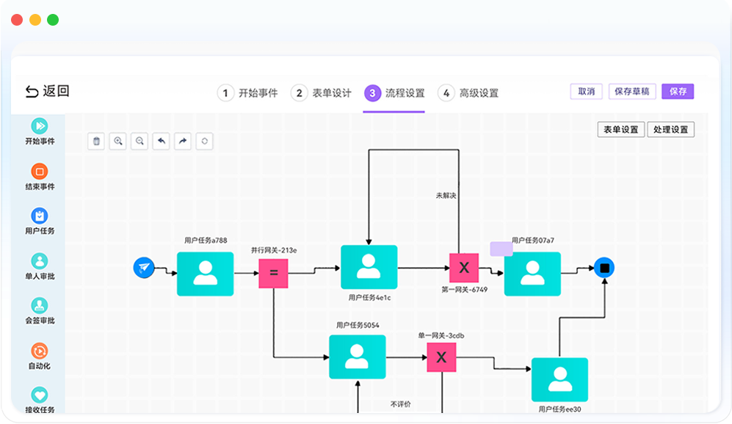Click the purple 保存 button
The image size is (732, 424).
[677, 92]
